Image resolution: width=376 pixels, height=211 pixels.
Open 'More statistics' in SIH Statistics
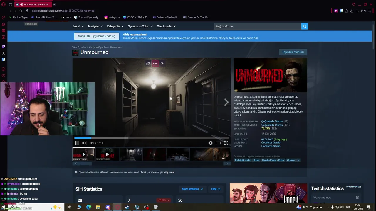point(192,189)
